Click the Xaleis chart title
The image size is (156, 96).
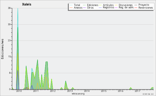pyautogui.click(x=27, y=4)
